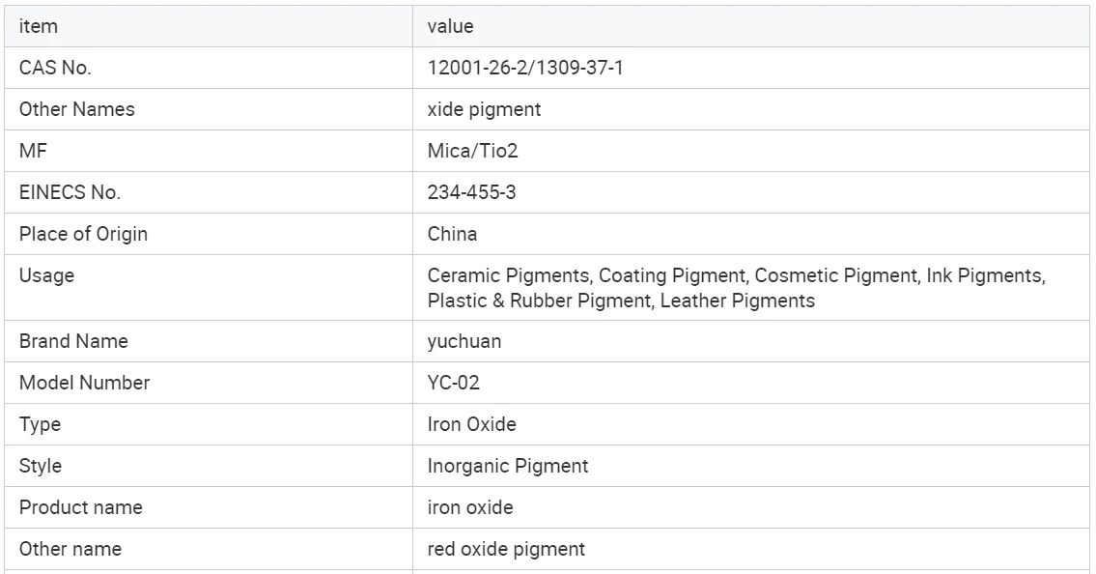Image resolution: width=1096 pixels, height=574 pixels.
Task: Select the "Inorganic Pigment" style value
Action: click(x=507, y=466)
